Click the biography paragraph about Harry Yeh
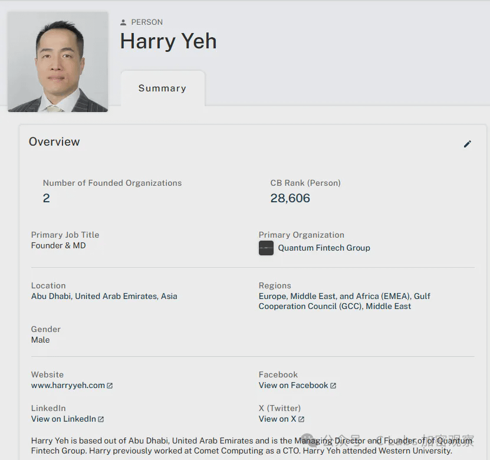The height and width of the screenshot is (460, 490). [x=252, y=446]
